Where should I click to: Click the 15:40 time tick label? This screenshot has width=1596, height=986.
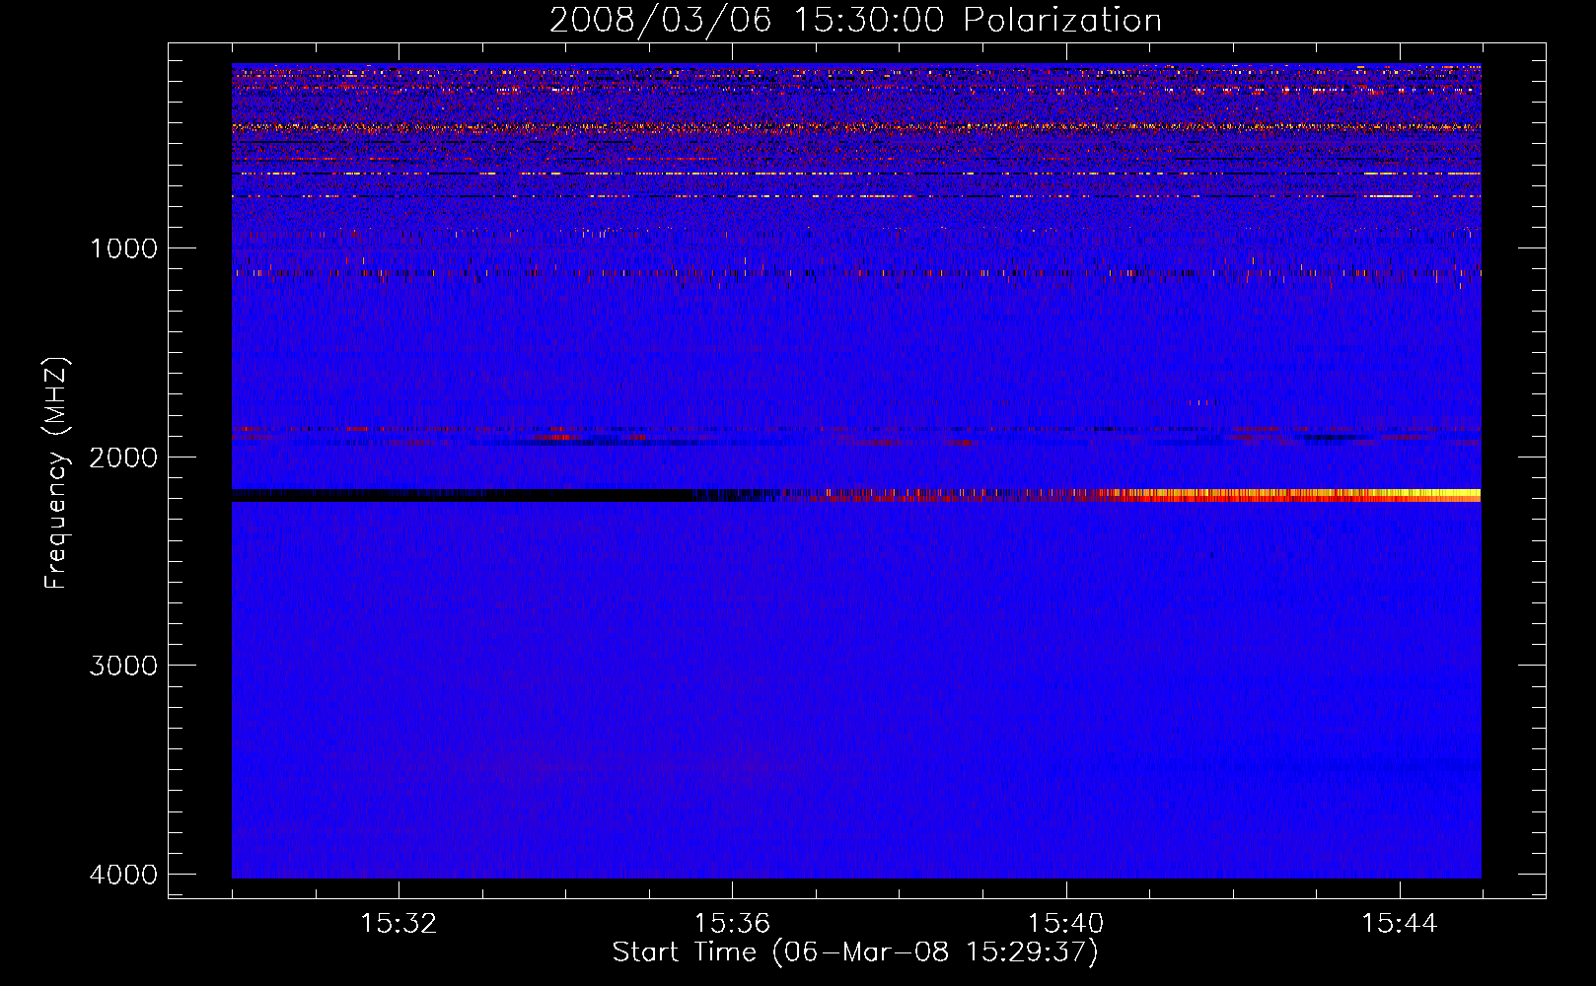click(x=1065, y=924)
